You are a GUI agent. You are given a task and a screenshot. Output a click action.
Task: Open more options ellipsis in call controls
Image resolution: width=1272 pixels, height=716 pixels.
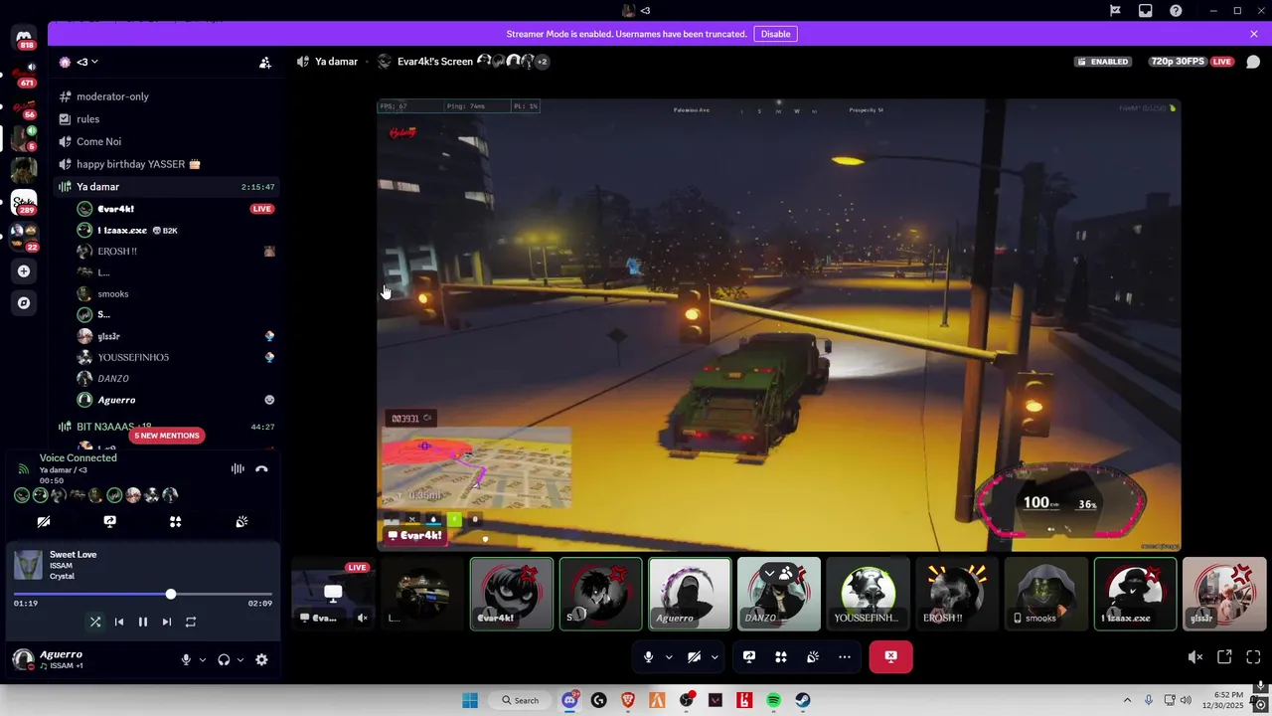coord(845,656)
